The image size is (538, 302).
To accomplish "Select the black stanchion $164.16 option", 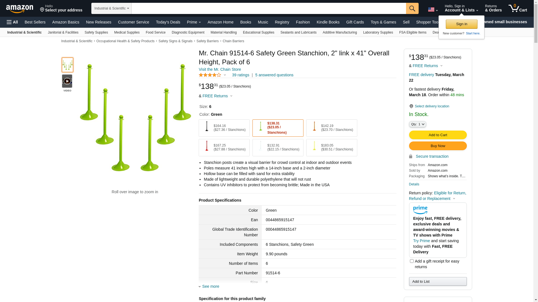I will (x=224, y=128).
